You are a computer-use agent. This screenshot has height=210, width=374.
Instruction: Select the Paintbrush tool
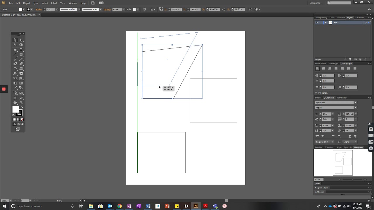point(15,59)
